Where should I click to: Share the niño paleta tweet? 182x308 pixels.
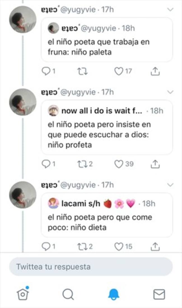[x=155, y=72]
